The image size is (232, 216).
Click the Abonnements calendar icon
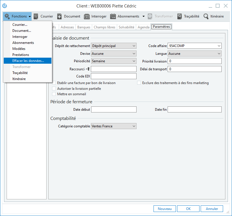113,16
